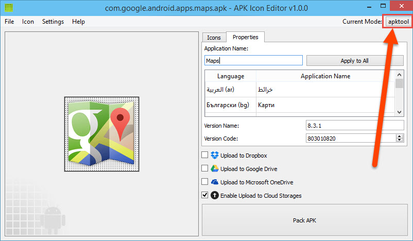Maximize the APK Icon Editor window
This screenshot has height=241, width=413.
coord(383,6)
